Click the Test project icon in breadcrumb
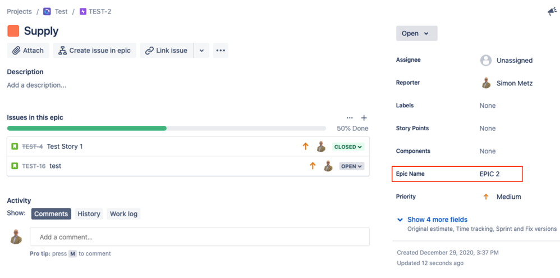560x278 pixels. pyautogui.click(x=47, y=12)
